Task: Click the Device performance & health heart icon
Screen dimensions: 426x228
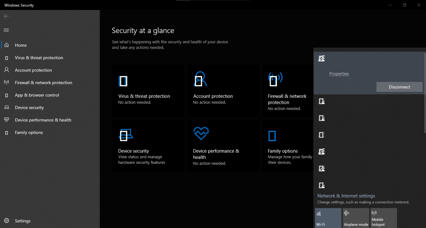Action: click(201, 134)
